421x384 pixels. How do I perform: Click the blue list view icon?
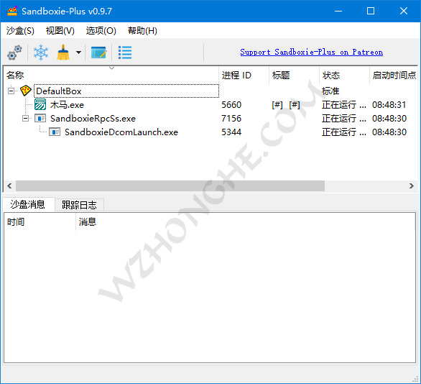click(x=125, y=52)
